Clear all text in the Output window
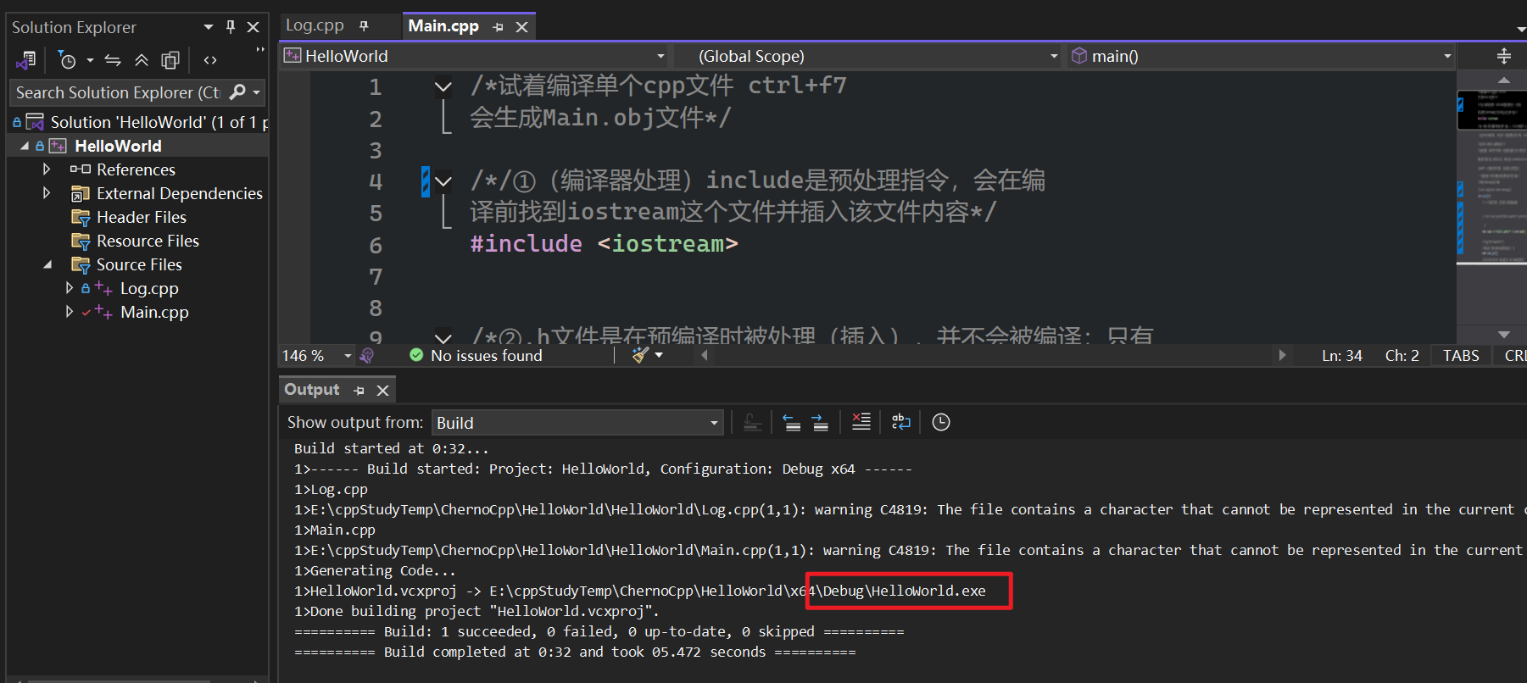 861,422
